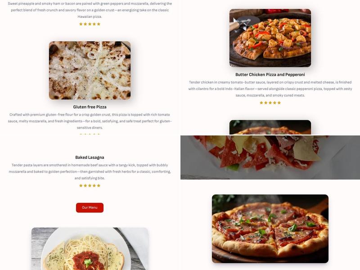
Task: Open the spaghetti with garlic bread photo
Action: pyautogui.click(x=90, y=249)
